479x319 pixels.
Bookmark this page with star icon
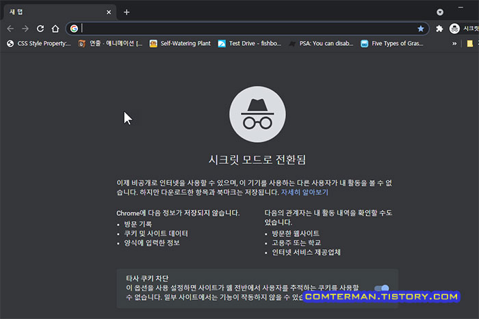421,29
